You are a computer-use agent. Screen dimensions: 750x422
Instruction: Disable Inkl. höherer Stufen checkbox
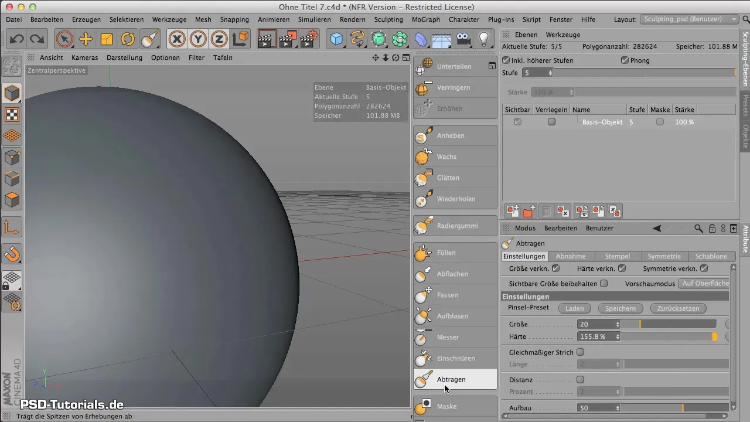tap(506, 60)
